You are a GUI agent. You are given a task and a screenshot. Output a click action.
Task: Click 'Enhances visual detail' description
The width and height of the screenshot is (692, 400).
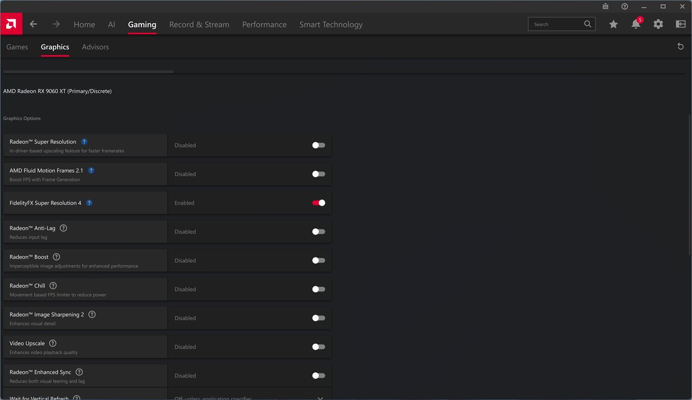point(32,324)
